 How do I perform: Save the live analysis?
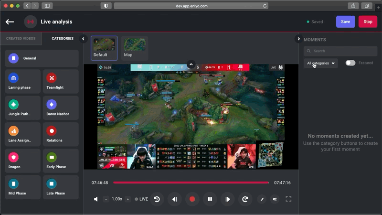click(345, 21)
